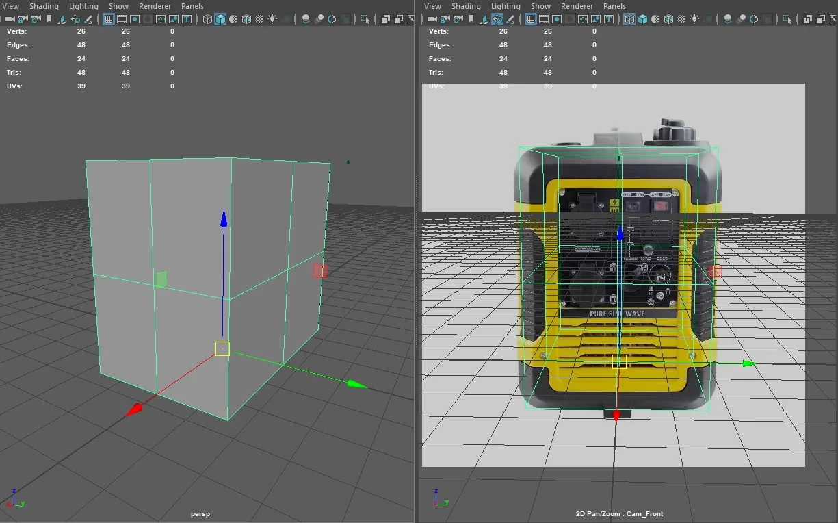Viewport: 838px width, 523px height.
Task: Click Use Default Material icon in persp panel
Action: coord(233,20)
